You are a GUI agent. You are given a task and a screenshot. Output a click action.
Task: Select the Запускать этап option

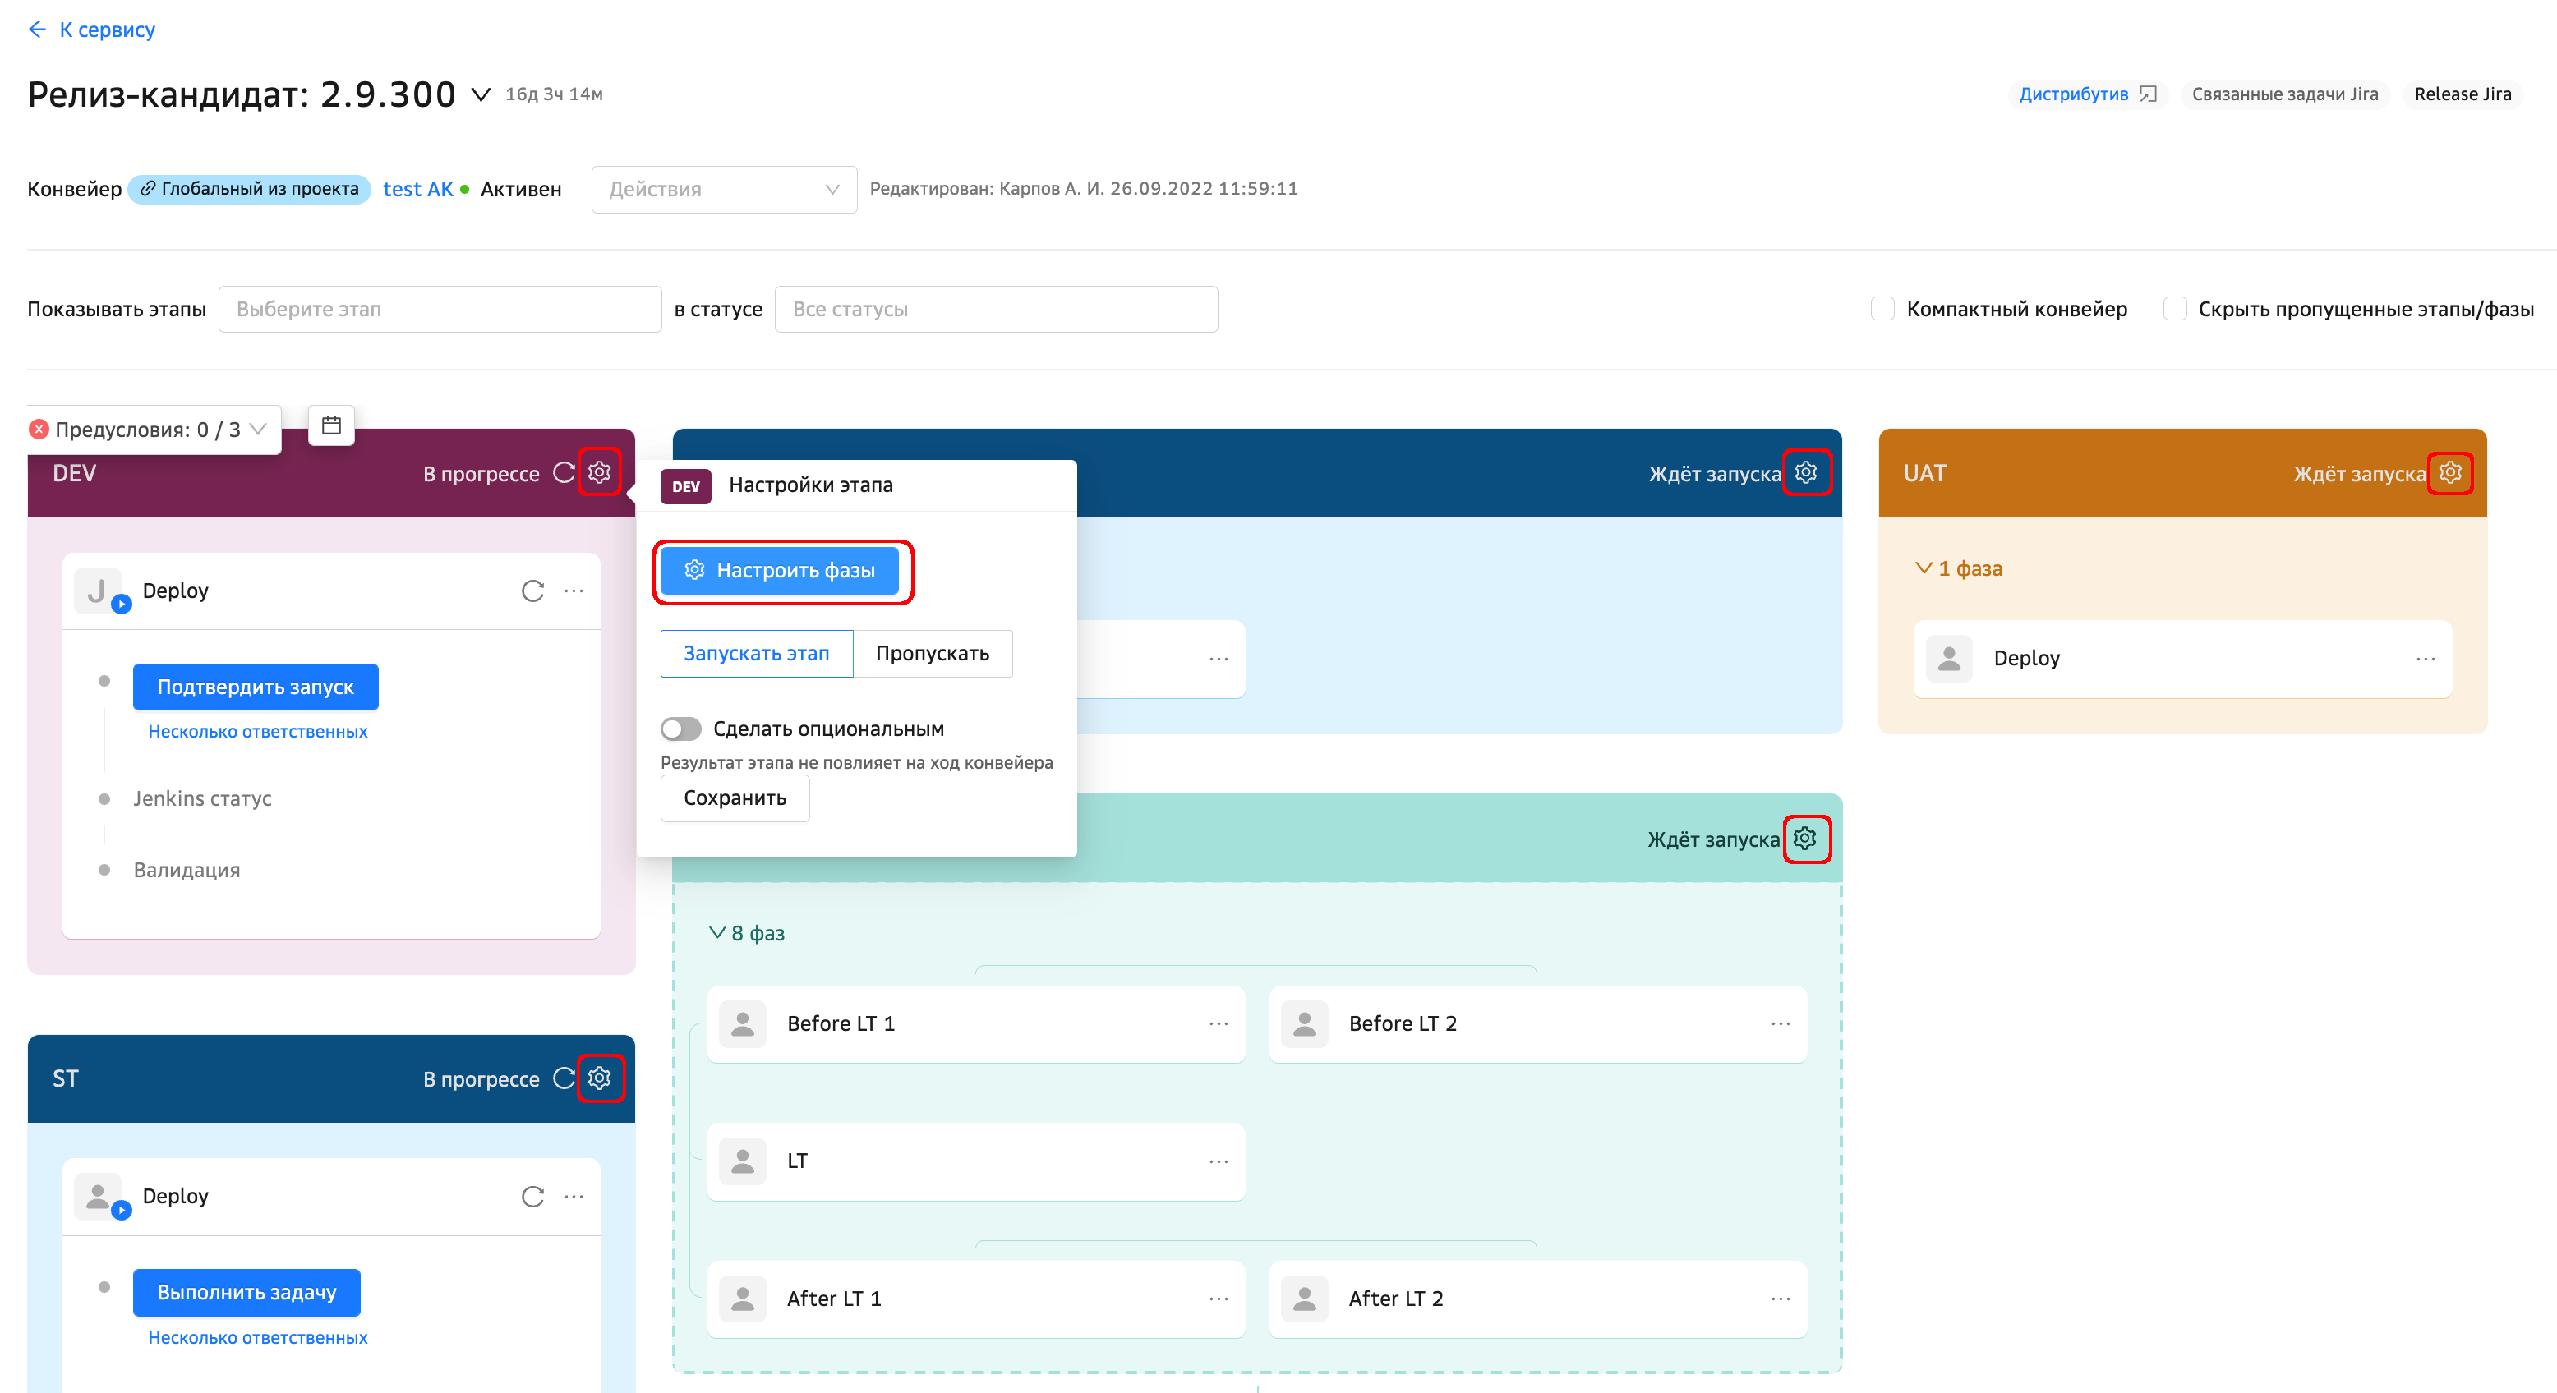click(x=755, y=653)
